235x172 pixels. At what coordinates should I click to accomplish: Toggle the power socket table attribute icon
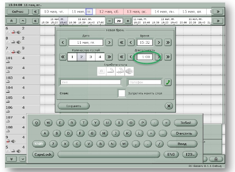click(102, 72)
